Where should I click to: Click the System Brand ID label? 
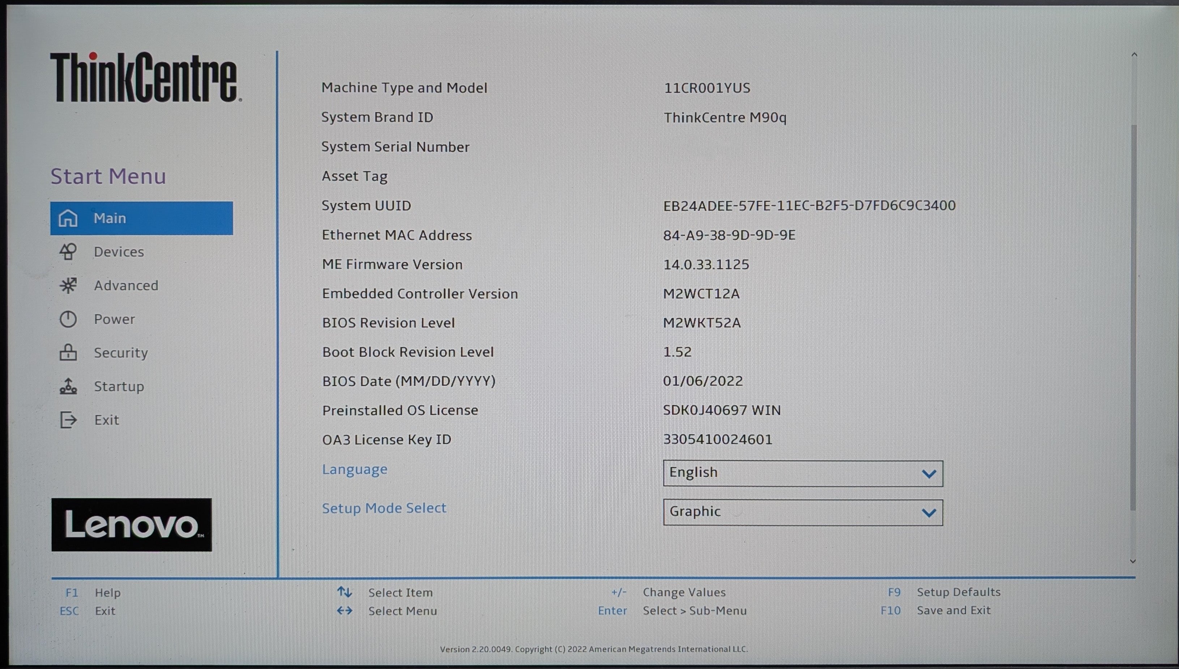click(x=377, y=118)
